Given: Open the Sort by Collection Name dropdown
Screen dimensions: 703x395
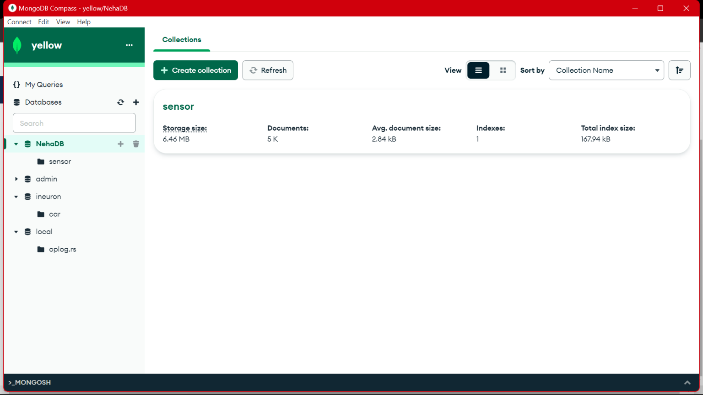Looking at the screenshot, I should (606, 70).
